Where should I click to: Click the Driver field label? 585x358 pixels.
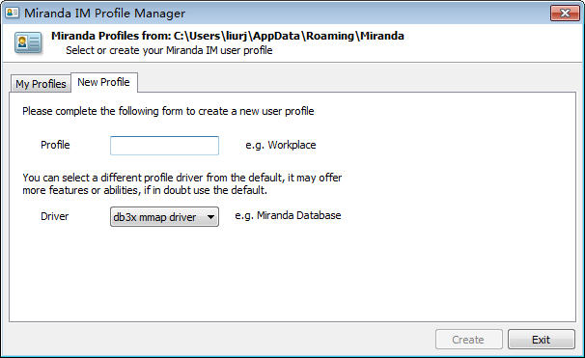[54, 216]
